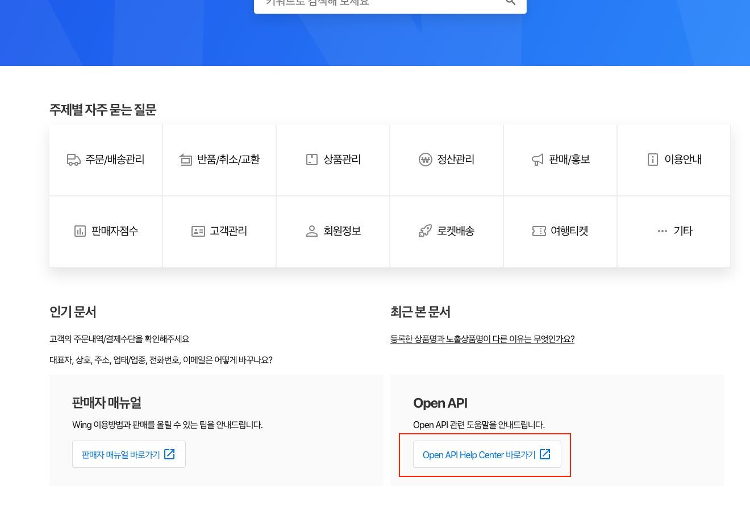
Task: Click the return box icon for 반품/취소/교환
Action: click(186, 160)
